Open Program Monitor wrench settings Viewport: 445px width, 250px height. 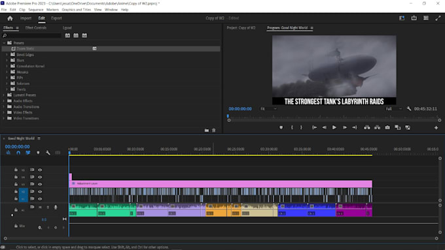408,109
